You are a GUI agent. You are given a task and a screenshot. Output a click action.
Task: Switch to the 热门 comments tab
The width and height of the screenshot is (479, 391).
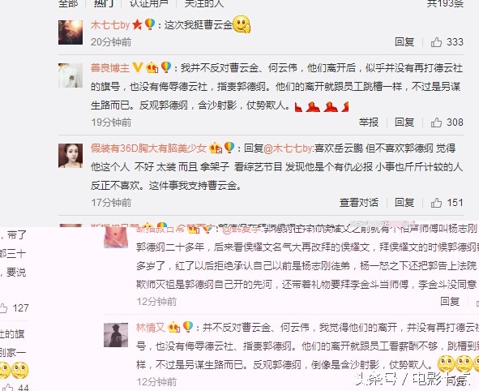click(x=104, y=4)
